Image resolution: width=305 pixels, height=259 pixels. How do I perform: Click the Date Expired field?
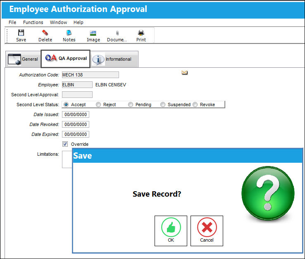[x=76, y=134]
